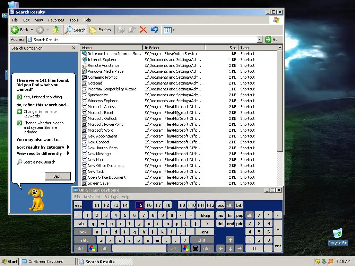Click the application menu key on keyboard

196,249
